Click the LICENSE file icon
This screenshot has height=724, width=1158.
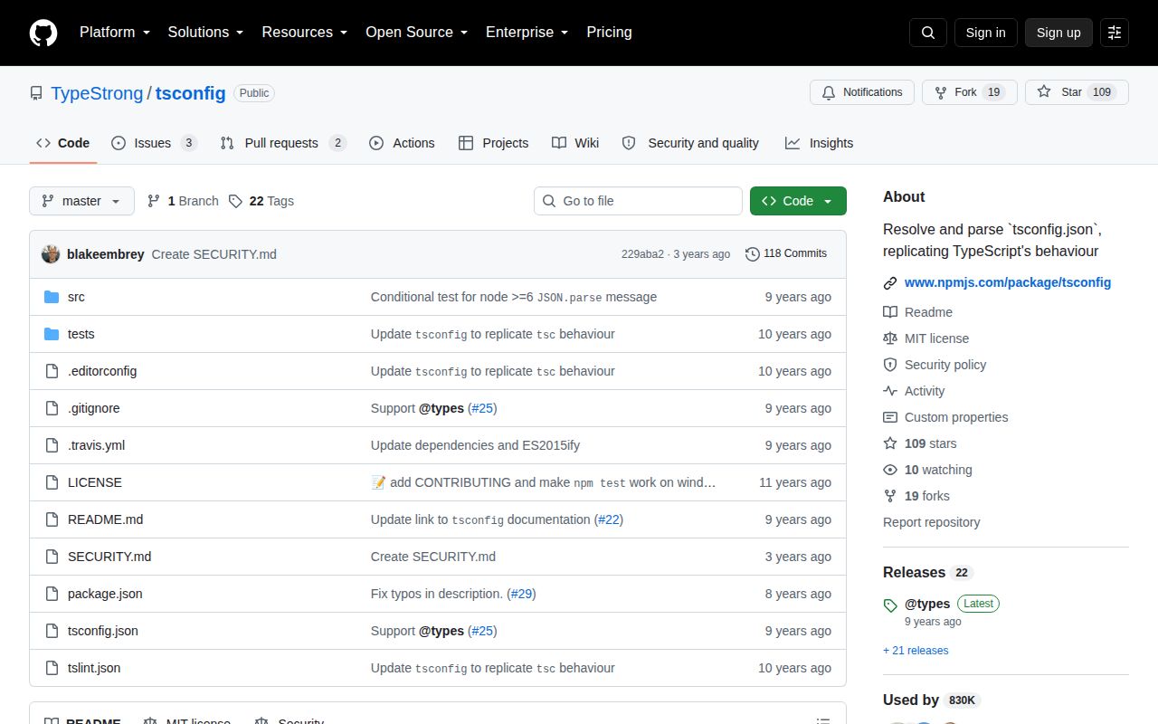[52, 482]
